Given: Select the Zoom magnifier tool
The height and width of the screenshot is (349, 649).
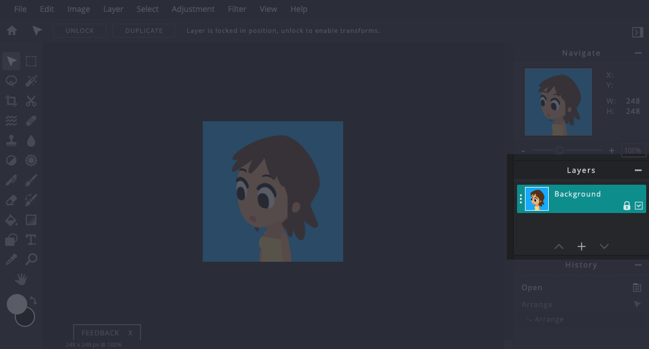Looking at the screenshot, I should coord(31,259).
